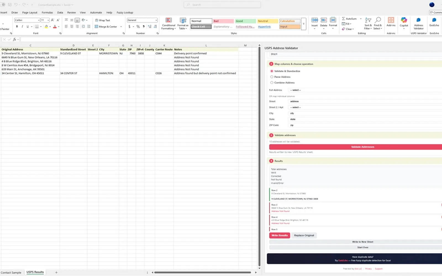Image resolution: width=442 pixels, height=276 pixels.
Task: Open the General number format dropdown
Action: coord(156,20)
